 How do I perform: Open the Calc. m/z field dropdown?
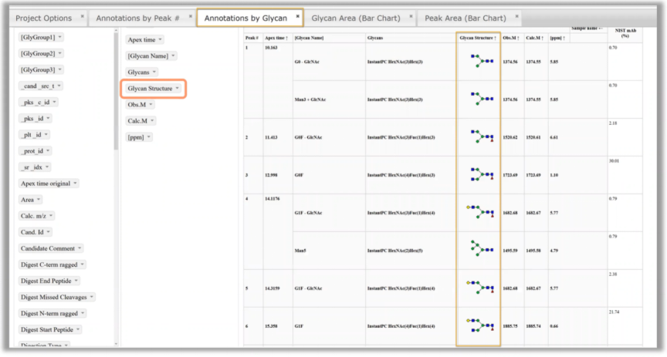point(51,216)
